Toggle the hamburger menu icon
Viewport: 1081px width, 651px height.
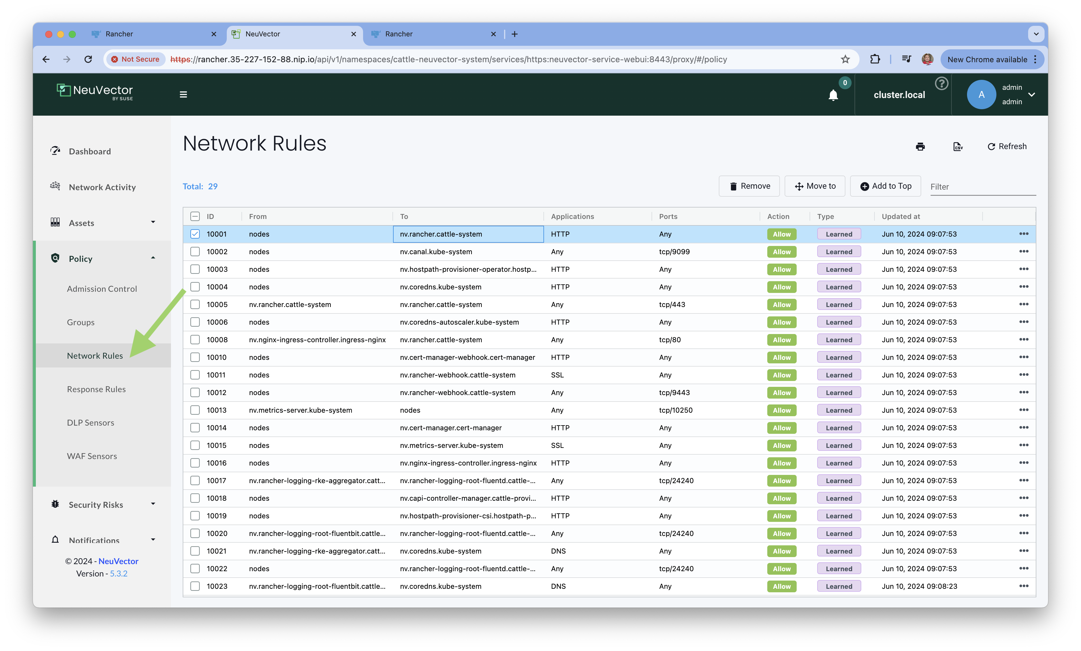click(x=183, y=95)
